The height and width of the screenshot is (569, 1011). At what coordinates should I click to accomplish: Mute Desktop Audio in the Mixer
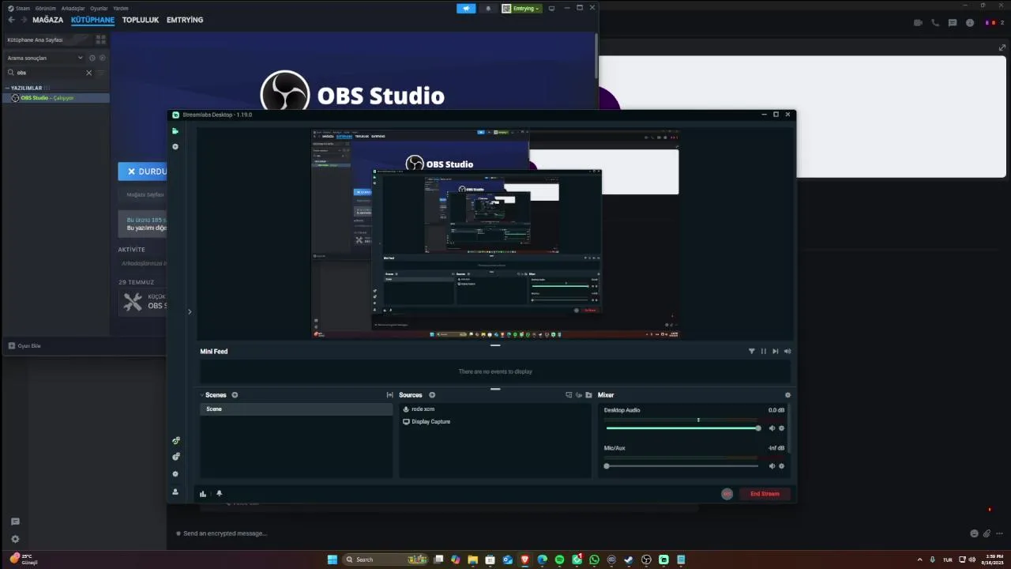click(772, 428)
